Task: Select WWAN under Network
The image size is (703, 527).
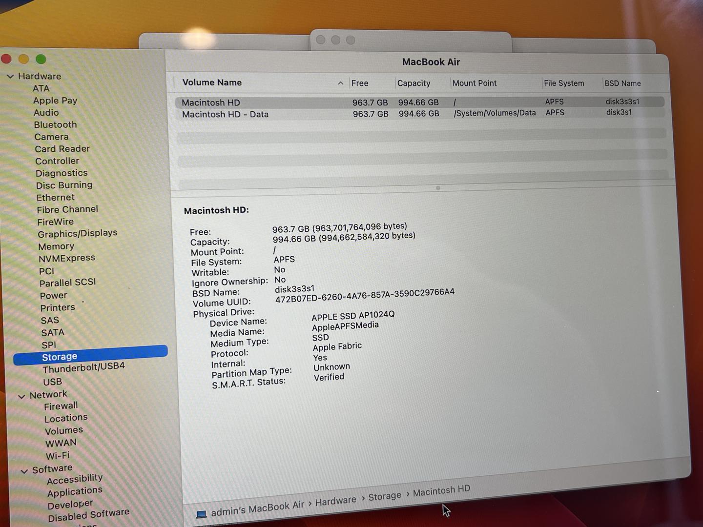Action: [x=61, y=443]
